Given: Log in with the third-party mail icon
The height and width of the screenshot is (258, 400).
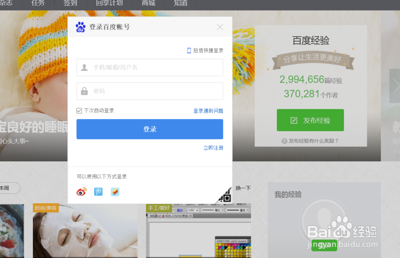Looking at the screenshot, I should [x=115, y=192].
